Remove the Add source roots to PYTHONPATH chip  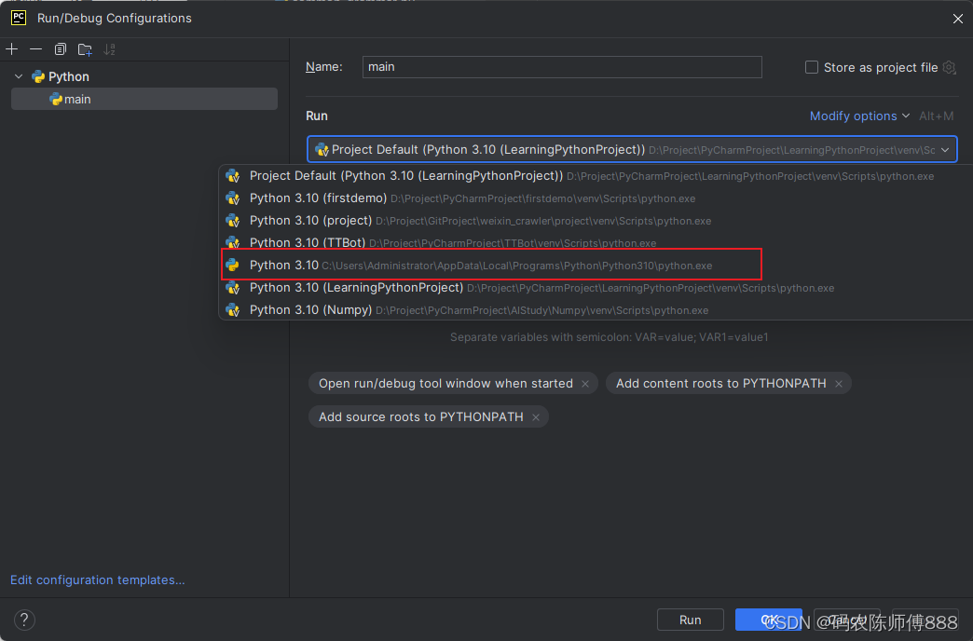coord(536,417)
